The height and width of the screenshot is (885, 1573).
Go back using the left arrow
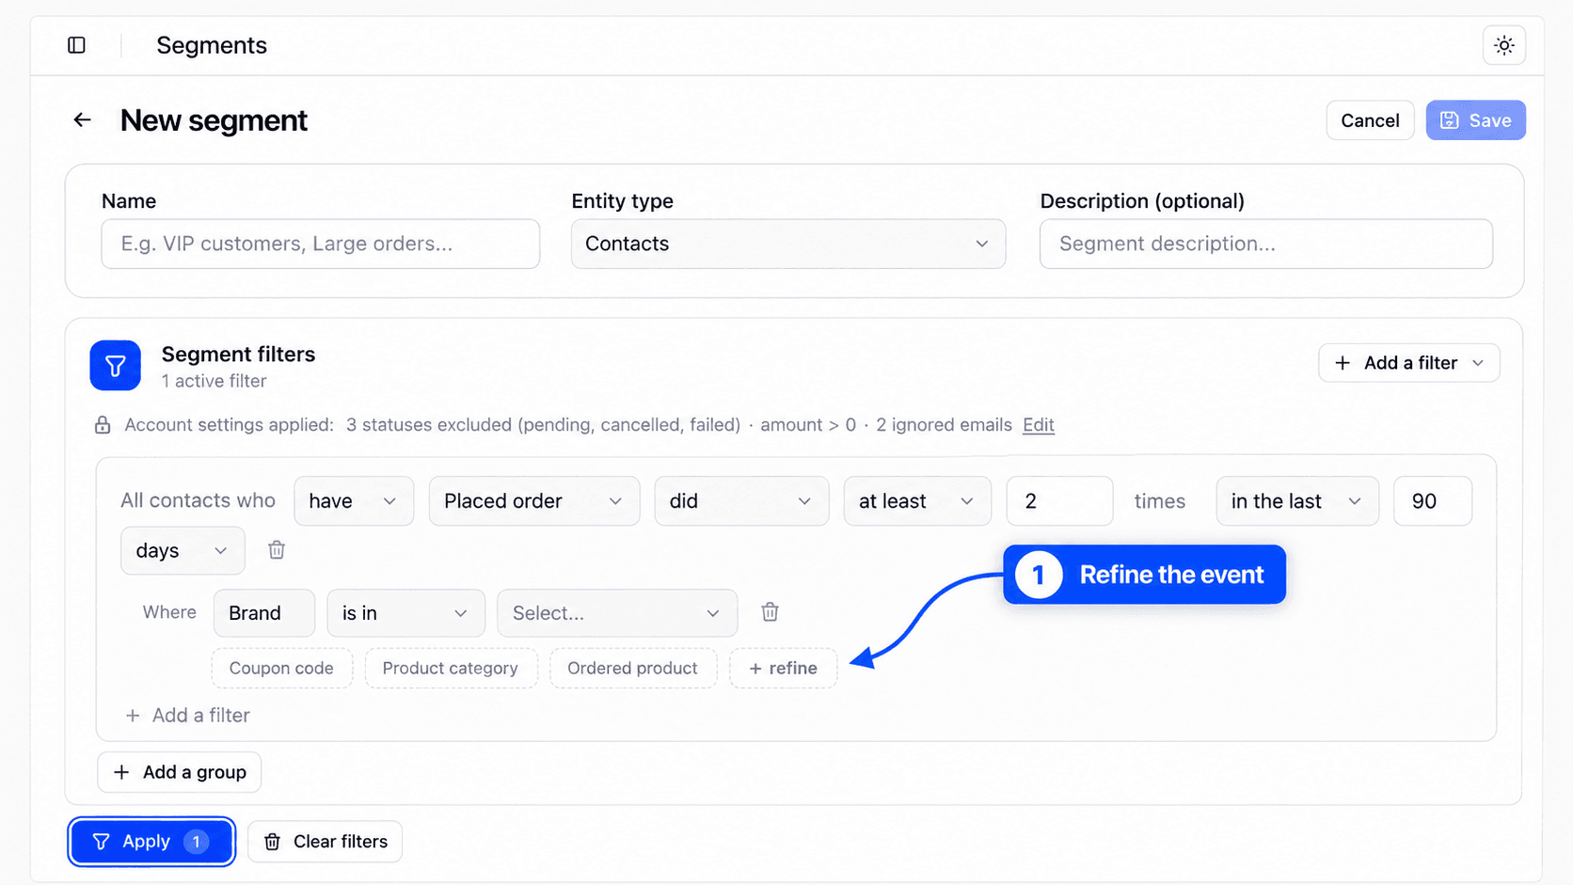pos(83,120)
